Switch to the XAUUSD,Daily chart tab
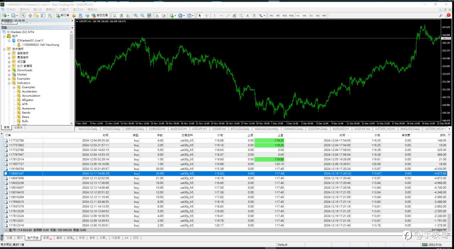 [88, 129]
